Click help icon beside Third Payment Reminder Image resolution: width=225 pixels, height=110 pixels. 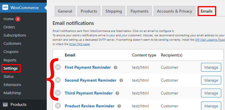117,93
